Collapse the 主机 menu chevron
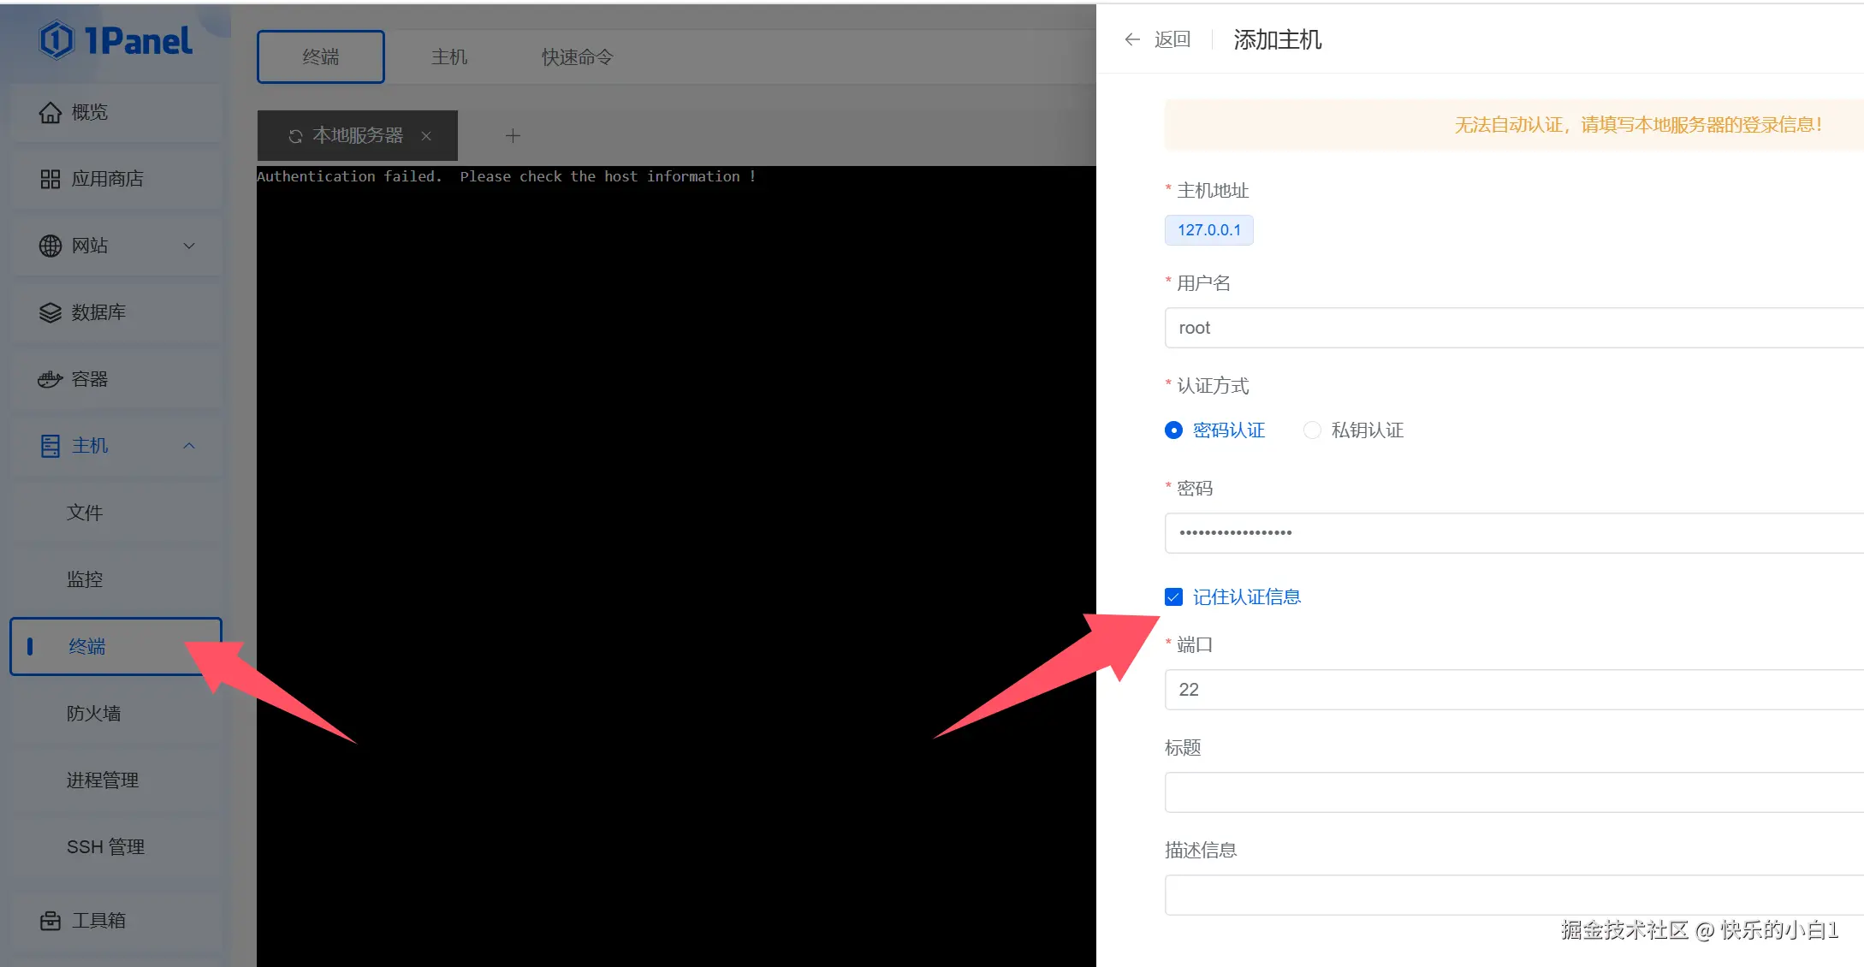Screen dimensions: 1864x967 (189, 446)
